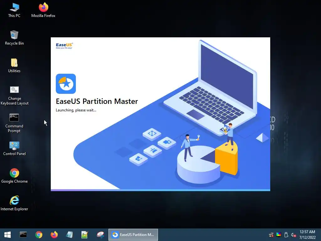This screenshot has width=321, height=241.
Task: Activate the EaseUS Partition M... taskbar button
Action: pos(133,235)
